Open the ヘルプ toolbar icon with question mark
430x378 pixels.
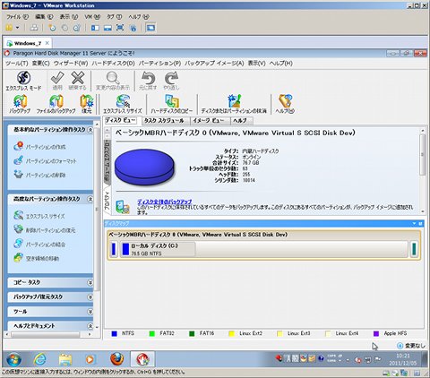pos(285,101)
